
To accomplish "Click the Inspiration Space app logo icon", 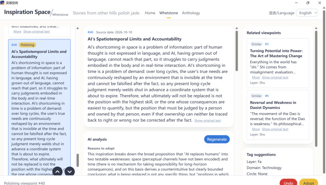I will tap(2, 3).
